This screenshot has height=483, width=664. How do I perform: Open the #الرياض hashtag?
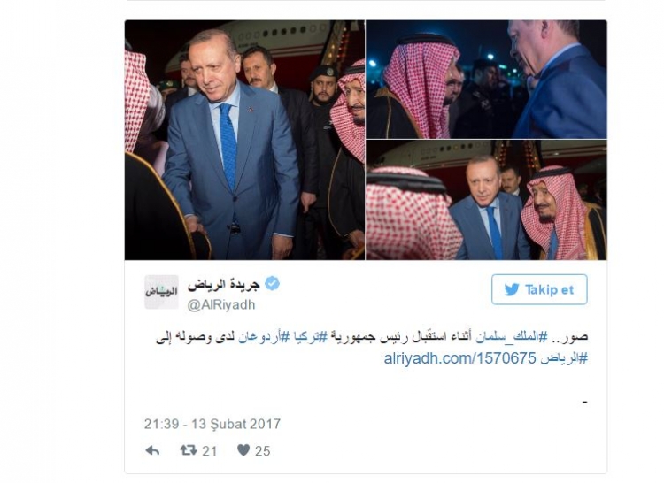click(x=564, y=358)
